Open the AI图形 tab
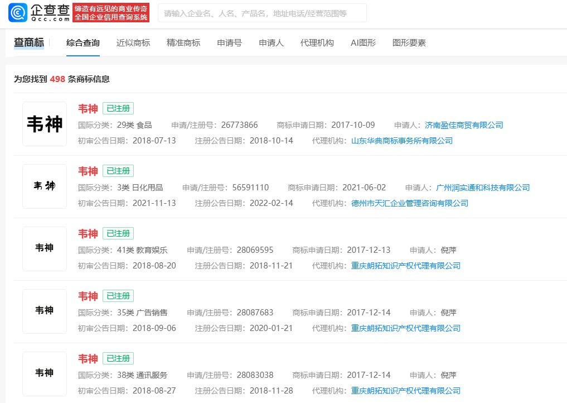The image size is (567, 403). (x=363, y=43)
